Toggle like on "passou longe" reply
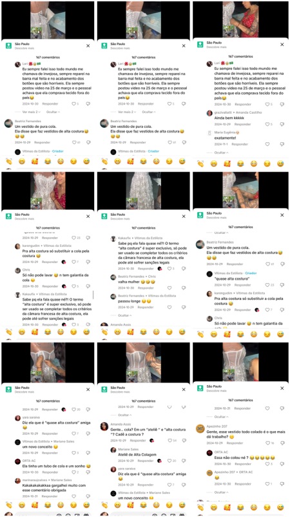This screenshot has height=517, width=290. pyautogui.click(x=169, y=308)
